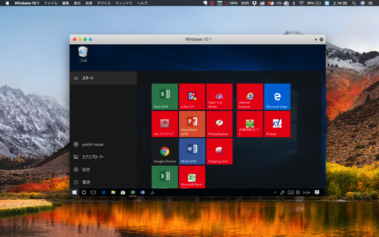Image resolution: width=379 pixels, height=237 pixels.
Task: Open macOS Notification Center icon
Action: (x=370, y=3)
